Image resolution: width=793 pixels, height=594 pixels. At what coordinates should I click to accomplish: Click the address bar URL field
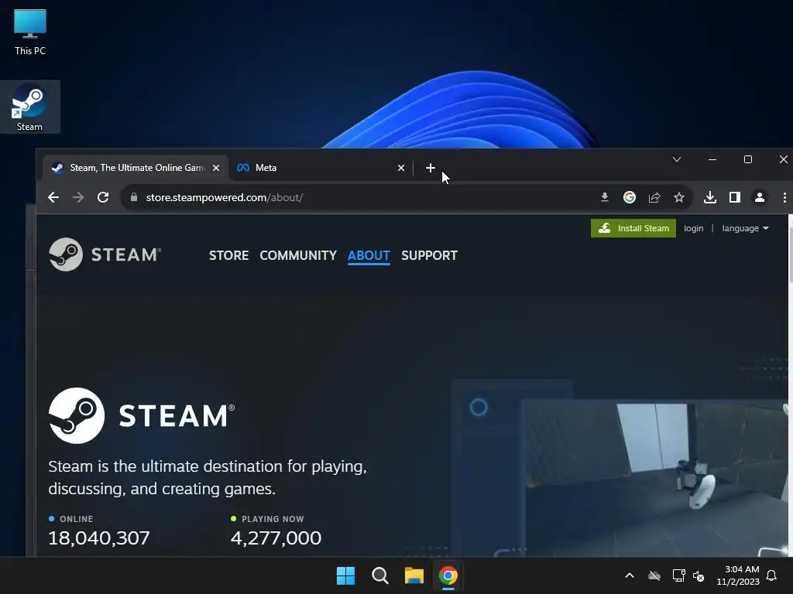[354, 197]
